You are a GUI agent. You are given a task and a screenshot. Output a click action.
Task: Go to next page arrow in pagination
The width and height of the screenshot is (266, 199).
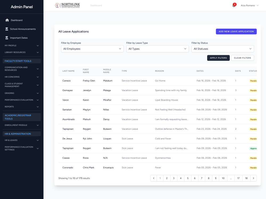(253, 178)
